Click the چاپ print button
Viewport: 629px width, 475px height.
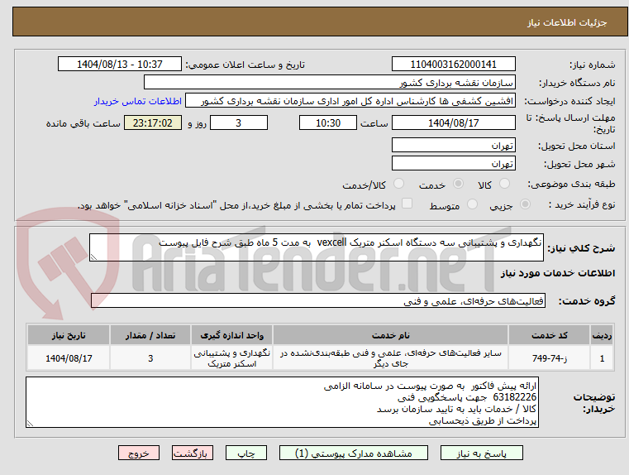pos(246,453)
